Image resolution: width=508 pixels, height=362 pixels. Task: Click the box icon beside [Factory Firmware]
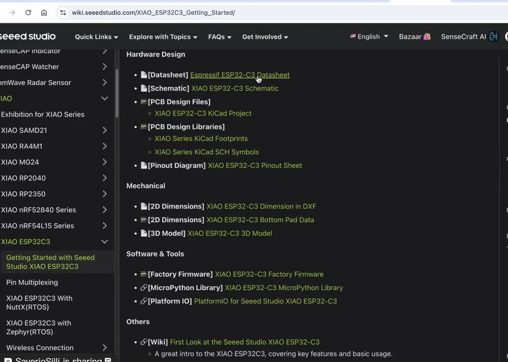pyautogui.click(x=144, y=274)
